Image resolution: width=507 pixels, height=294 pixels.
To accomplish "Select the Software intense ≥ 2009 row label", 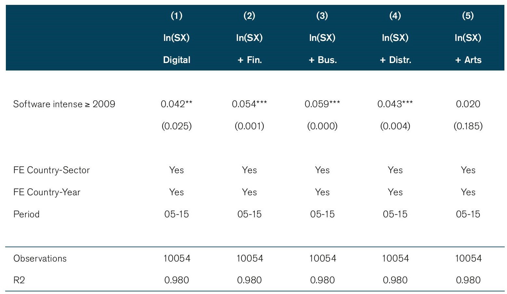I will (64, 104).
